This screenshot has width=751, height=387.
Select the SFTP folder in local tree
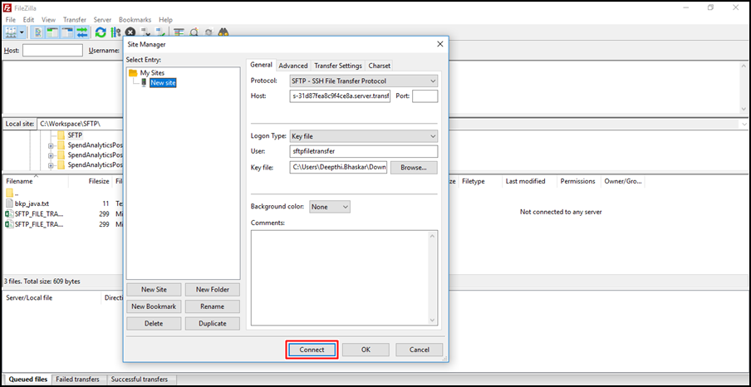tap(76, 135)
